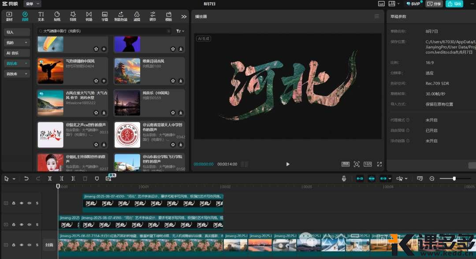Image resolution: width=476 pixels, height=259 pixels.
Task: Open the 菜单 menu dropdown
Action: (33, 4)
